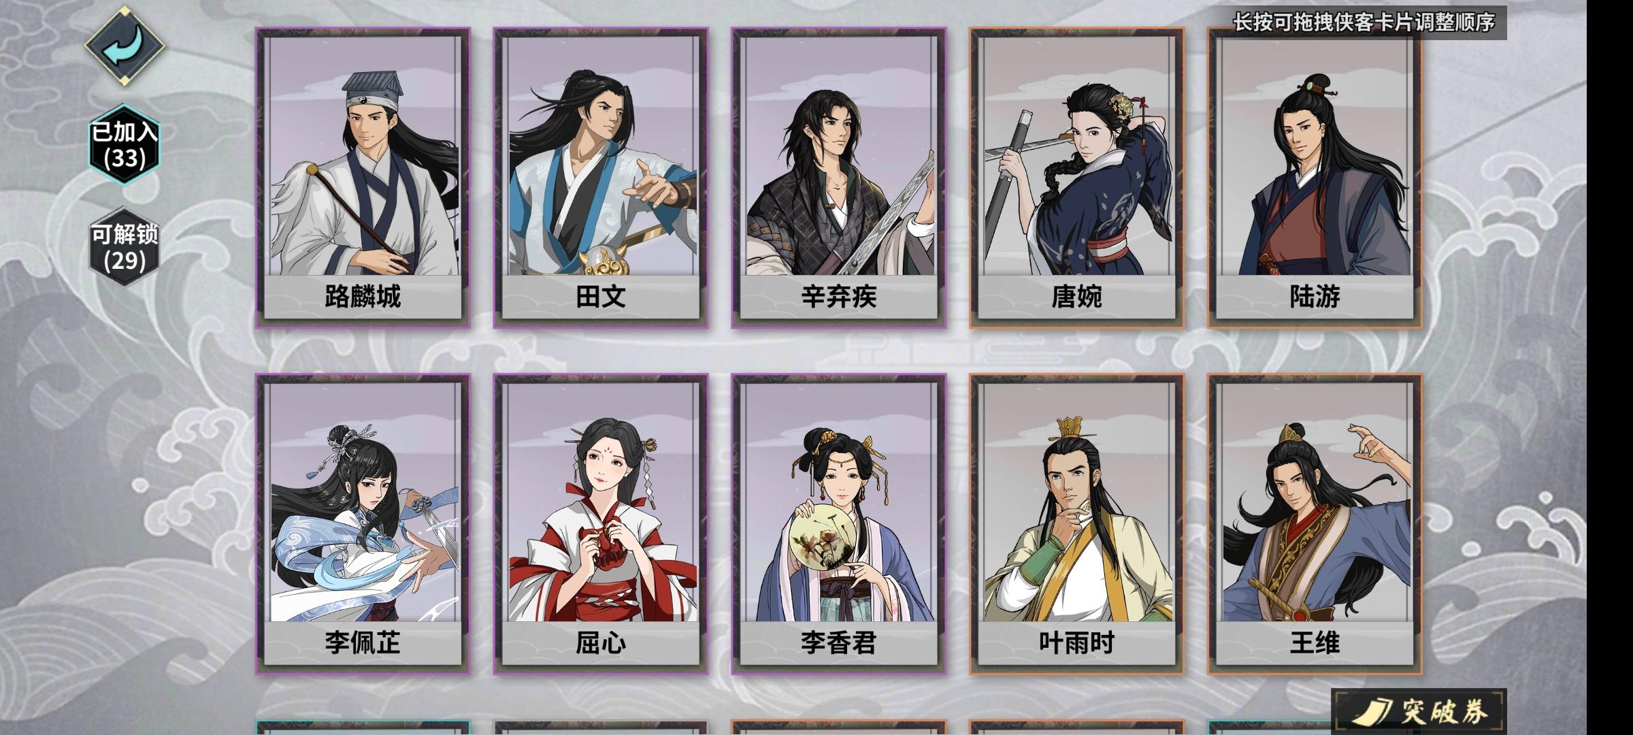Switch to the 可解锁 (29) tab
This screenshot has width=1633, height=735.
(x=125, y=248)
